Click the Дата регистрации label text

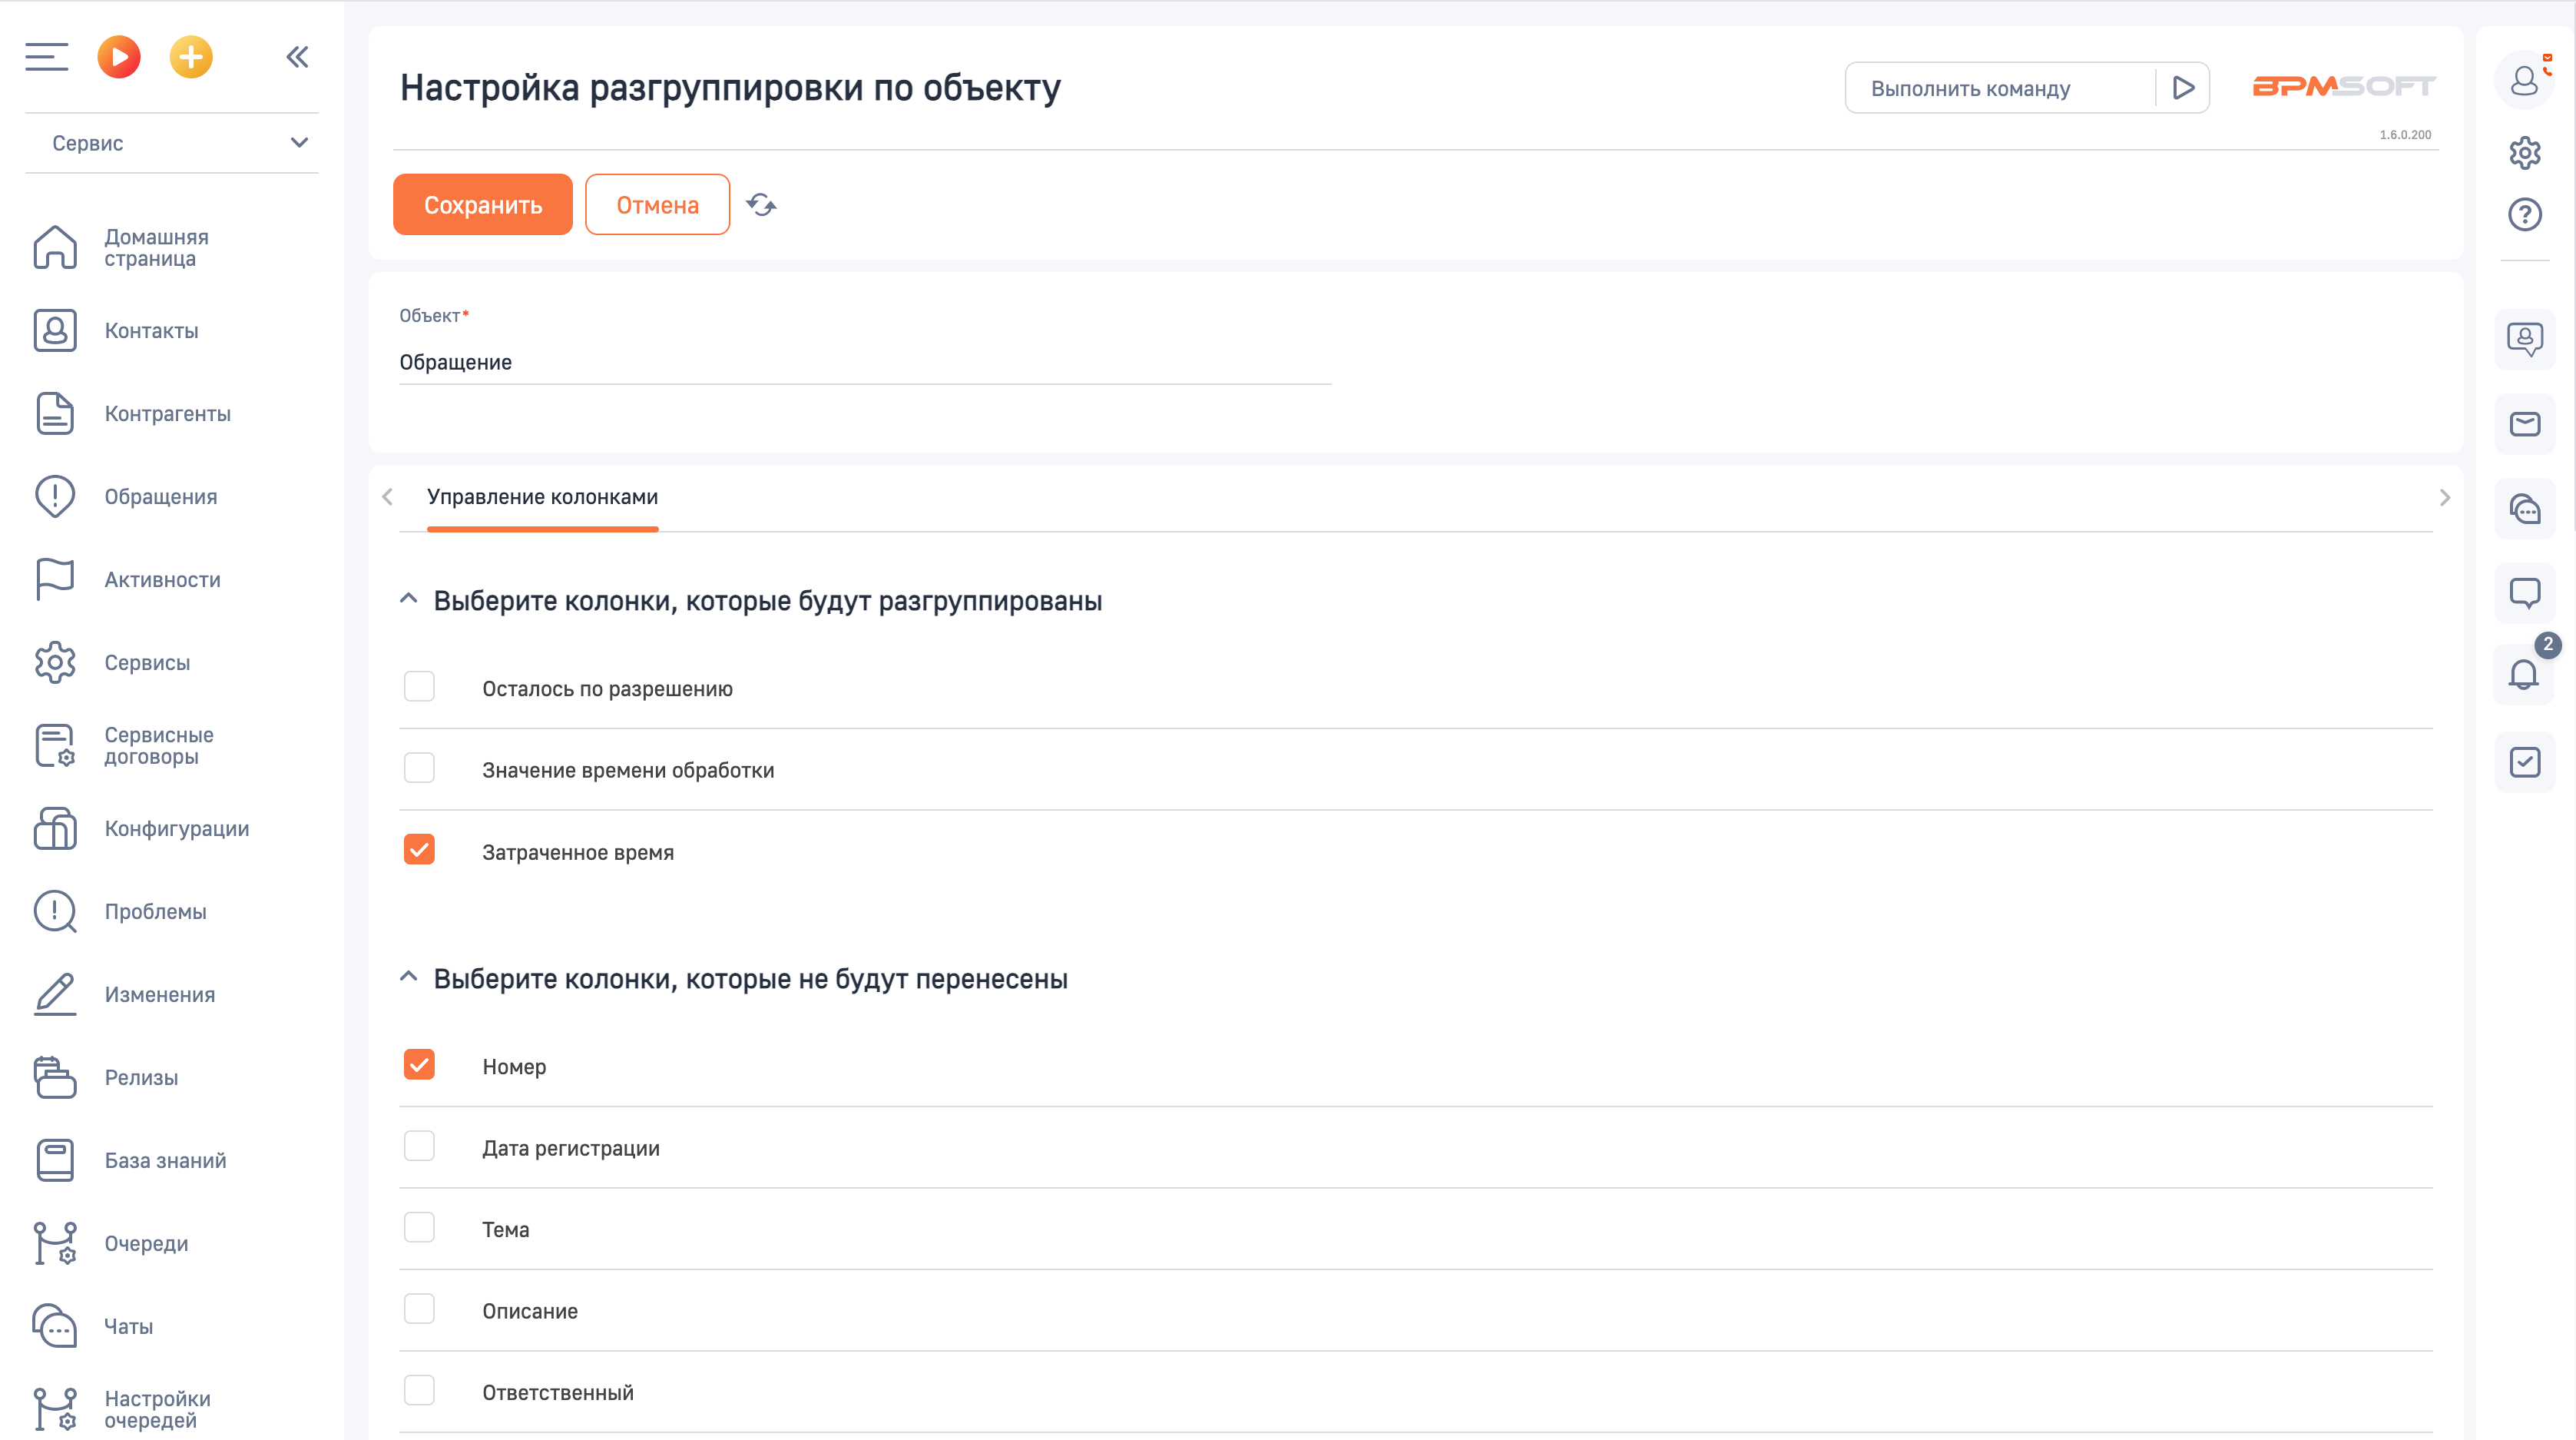[571, 1149]
